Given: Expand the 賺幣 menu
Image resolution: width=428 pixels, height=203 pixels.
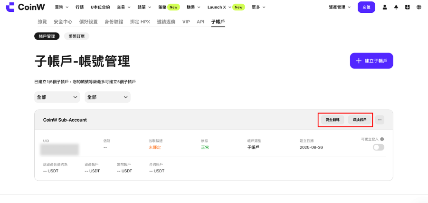Looking at the screenshot, I should click(x=193, y=8).
